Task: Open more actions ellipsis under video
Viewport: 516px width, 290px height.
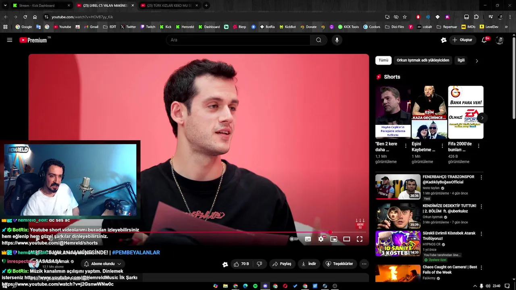Action: click(364, 264)
